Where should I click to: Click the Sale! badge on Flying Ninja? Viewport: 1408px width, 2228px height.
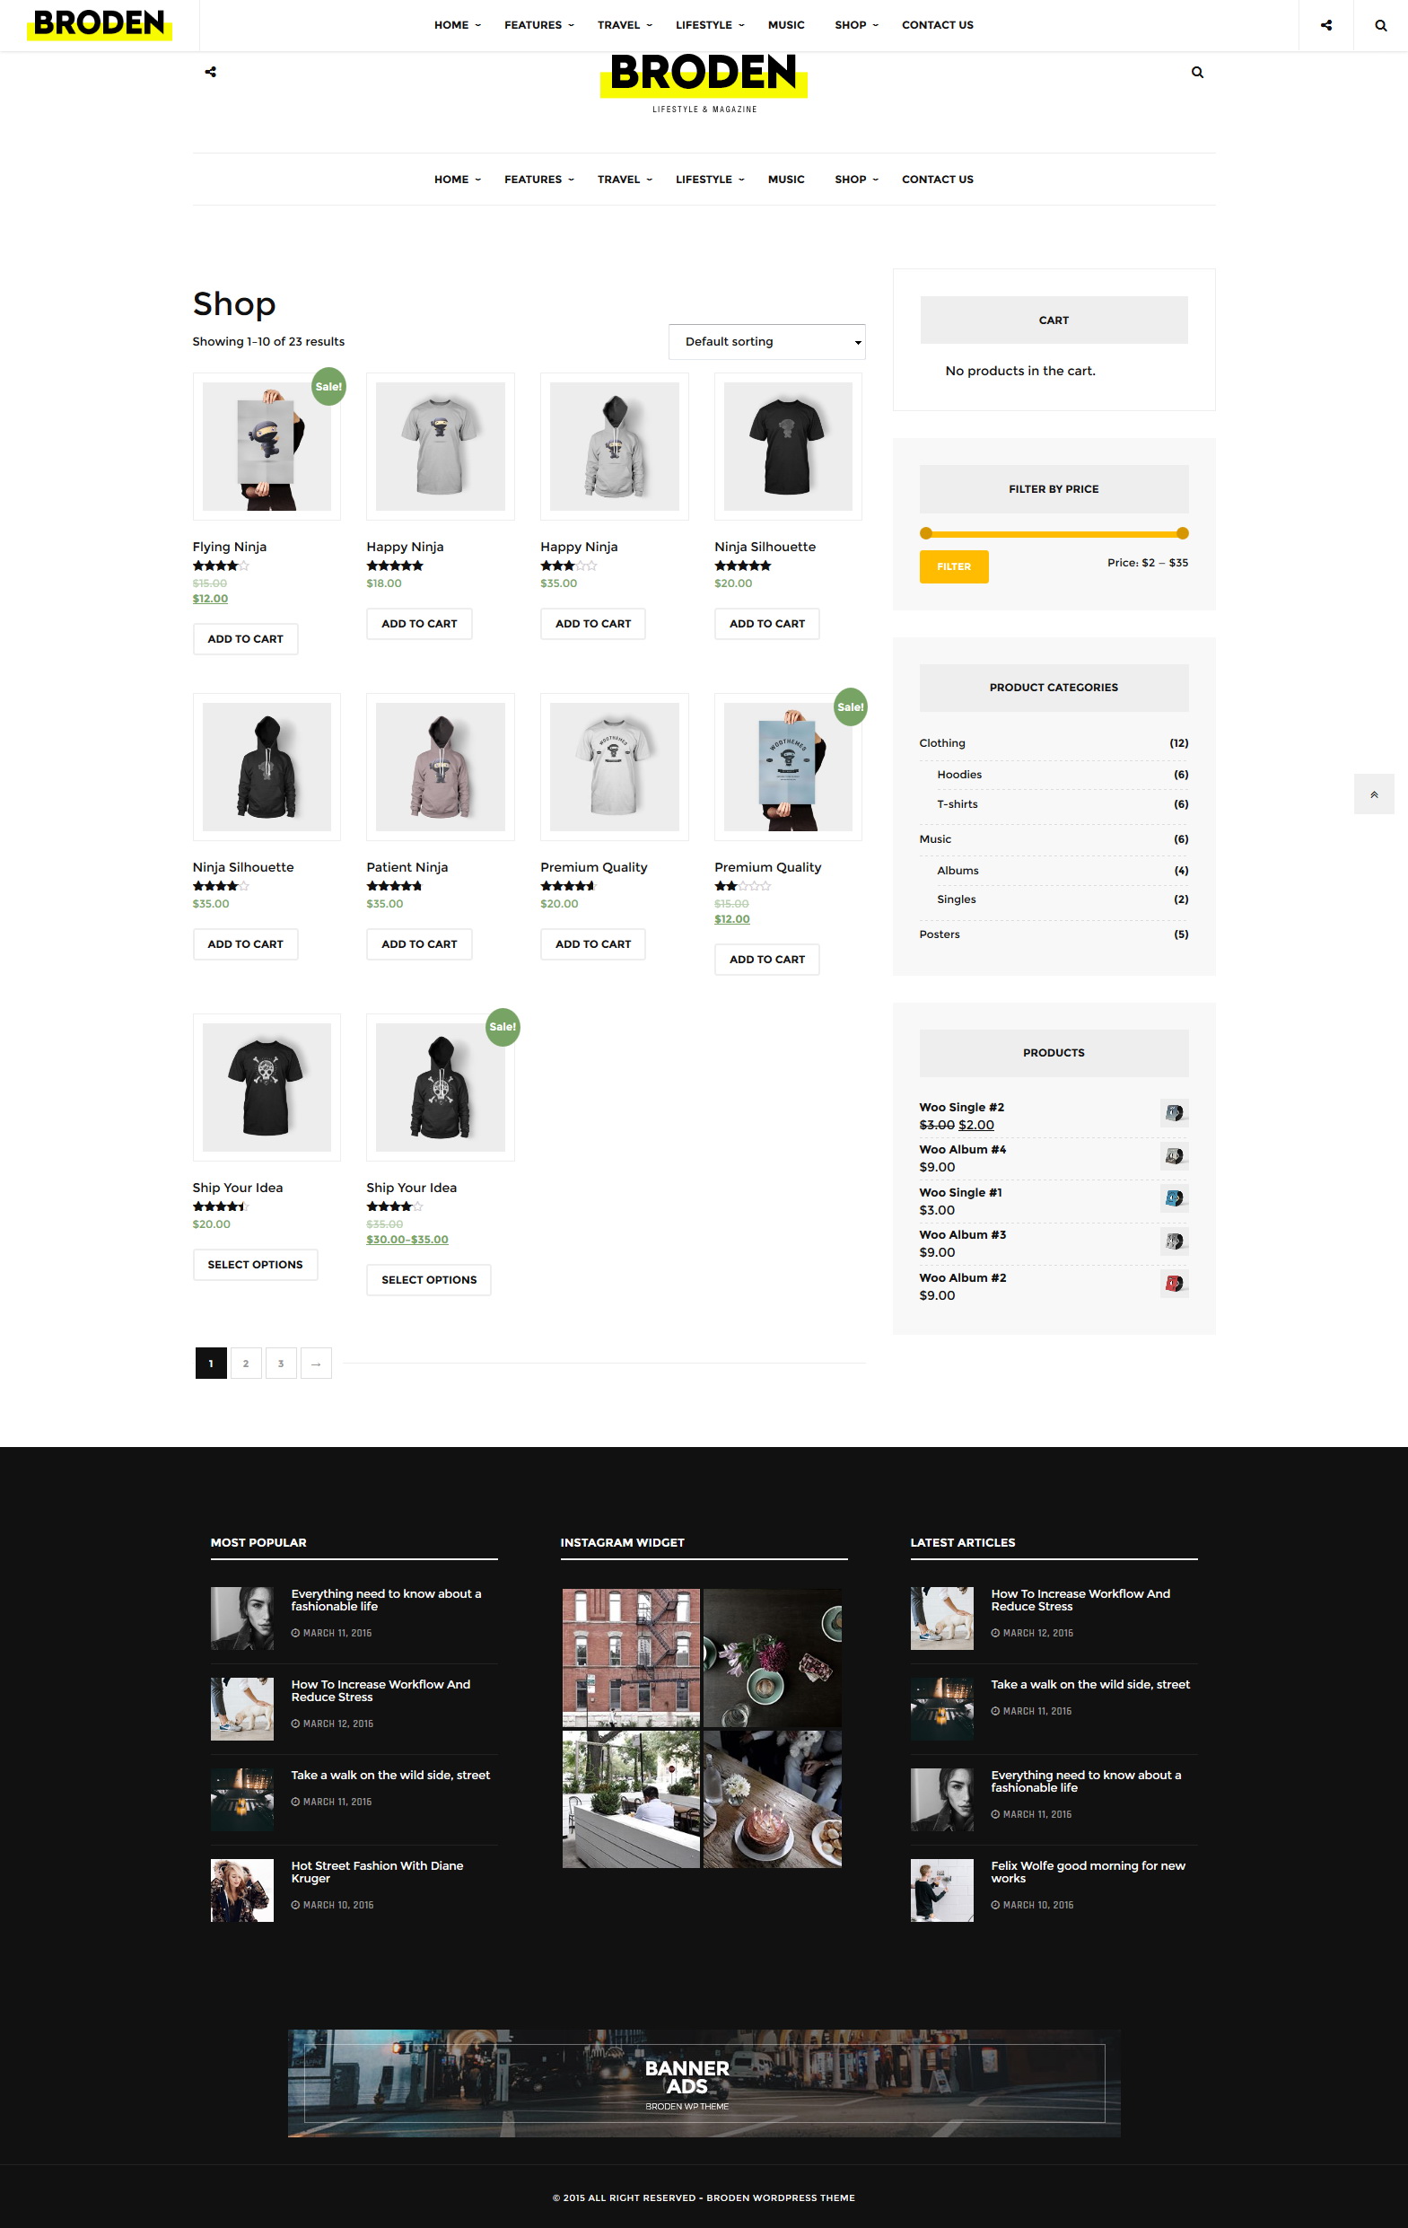click(x=328, y=387)
